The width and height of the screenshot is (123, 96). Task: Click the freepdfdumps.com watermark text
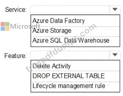click(x=61, y=48)
